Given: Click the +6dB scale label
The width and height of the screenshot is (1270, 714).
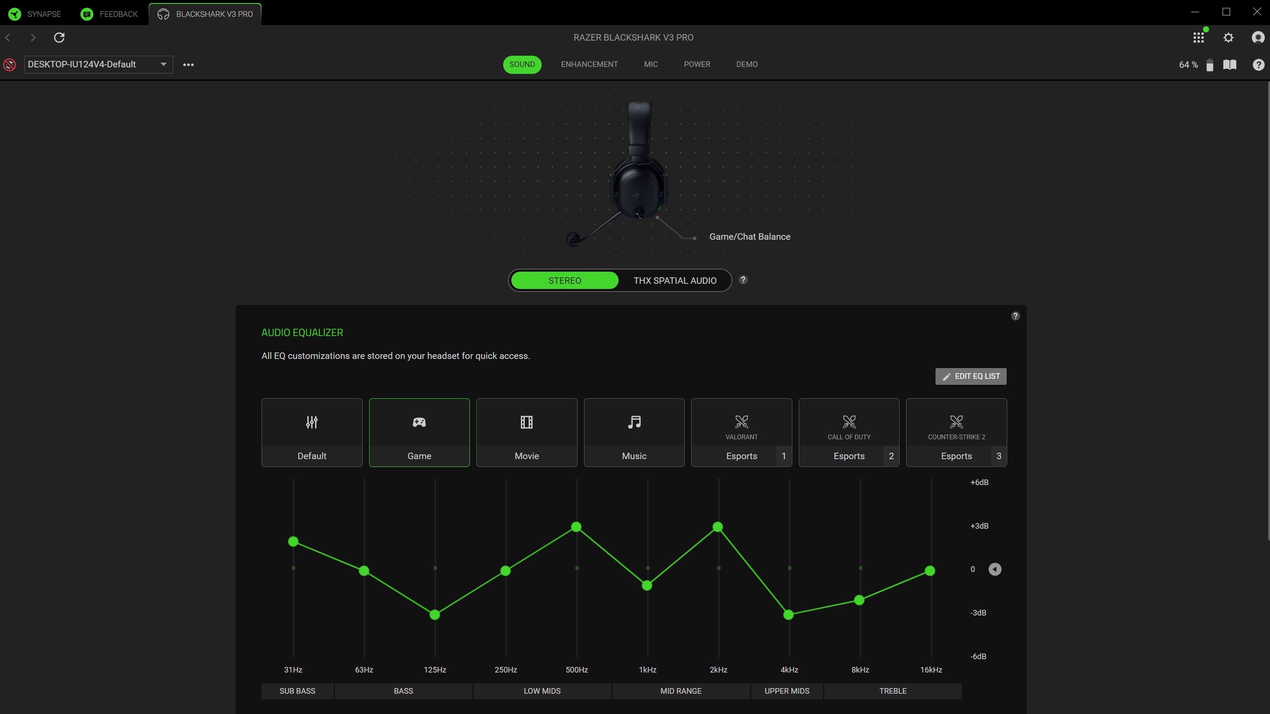Looking at the screenshot, I should [x=979, y=482].
